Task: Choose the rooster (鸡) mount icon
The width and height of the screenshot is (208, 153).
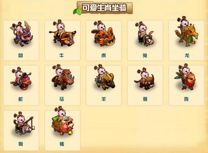Action: tap(185, 77)
